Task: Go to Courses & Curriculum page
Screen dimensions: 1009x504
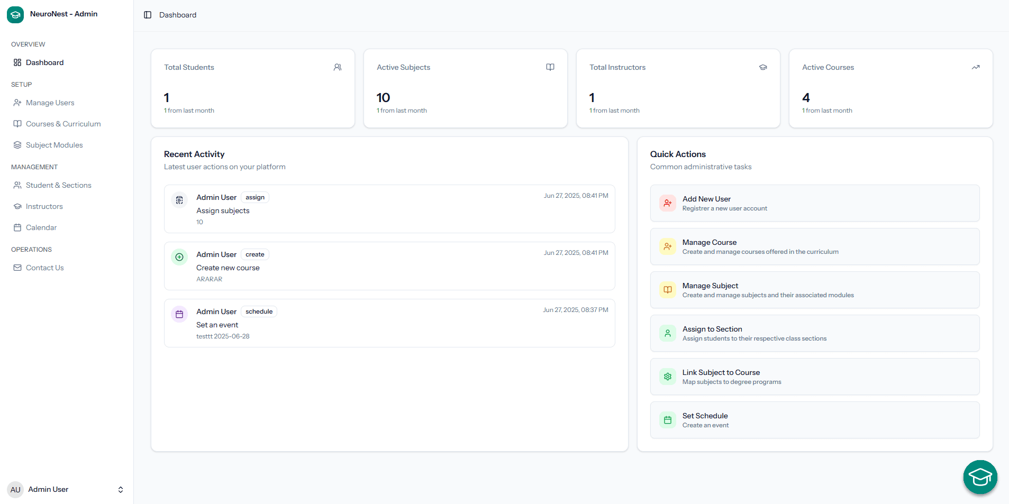Action: point(63,124)
